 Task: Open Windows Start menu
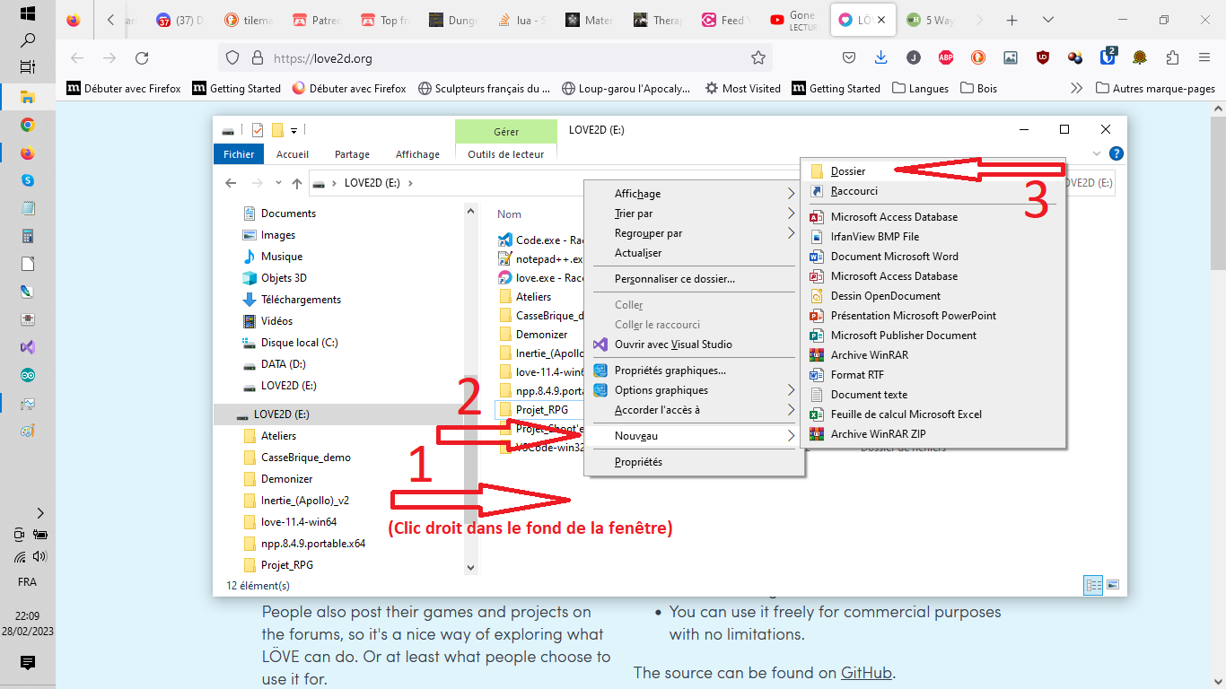27,13
